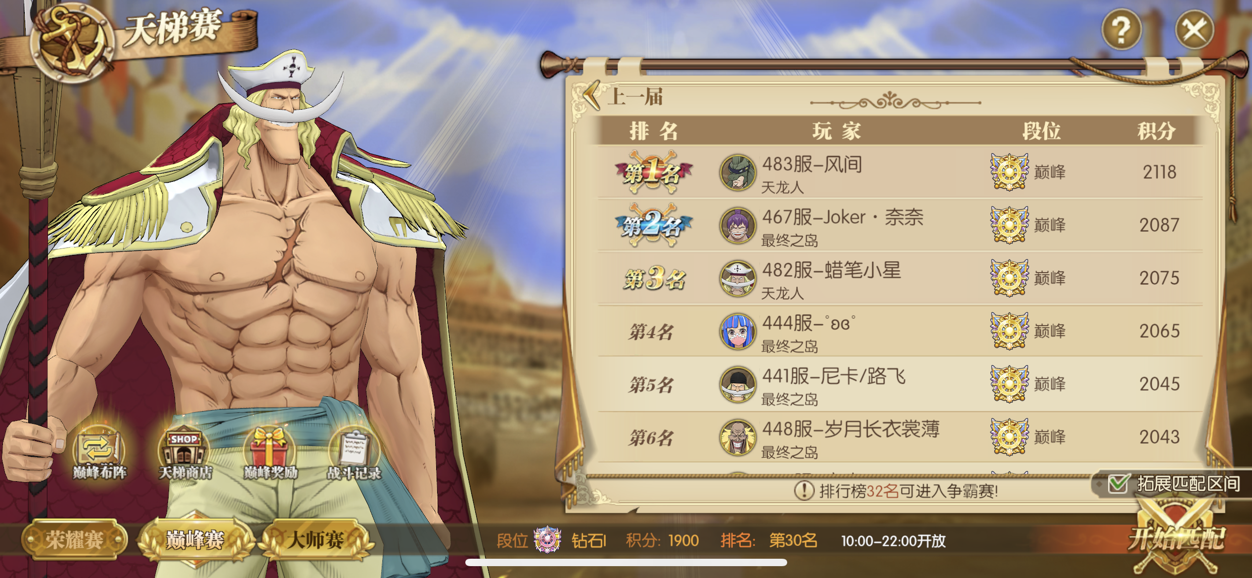The image size is (1252, 578).
Task: Click the 钻石I rank badge icon
Action: coord(547,539)
